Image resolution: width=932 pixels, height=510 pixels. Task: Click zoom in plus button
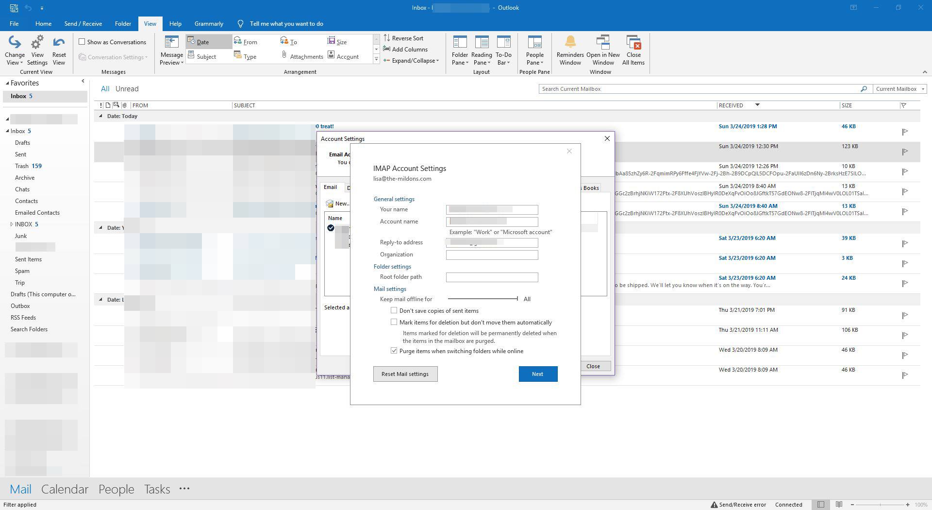907,505
